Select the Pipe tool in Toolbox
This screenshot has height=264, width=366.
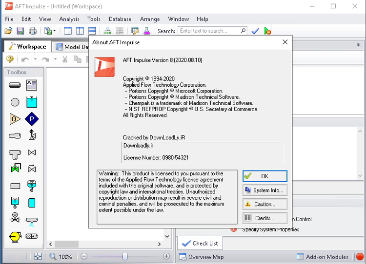click(x=15, y=85)
